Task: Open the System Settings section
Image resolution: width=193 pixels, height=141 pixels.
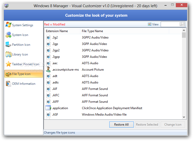Action: point(24,25)
